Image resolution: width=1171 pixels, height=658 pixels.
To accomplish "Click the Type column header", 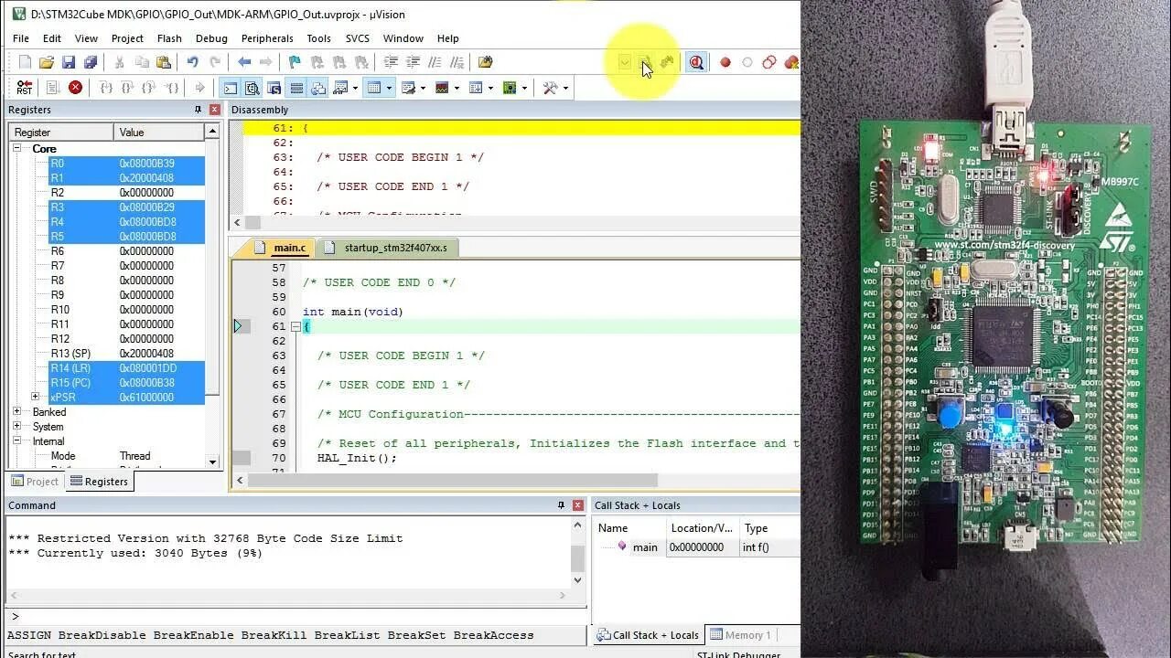I will 769,528.
